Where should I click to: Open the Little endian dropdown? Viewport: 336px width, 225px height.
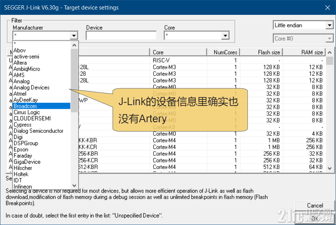tap(330, 25)
